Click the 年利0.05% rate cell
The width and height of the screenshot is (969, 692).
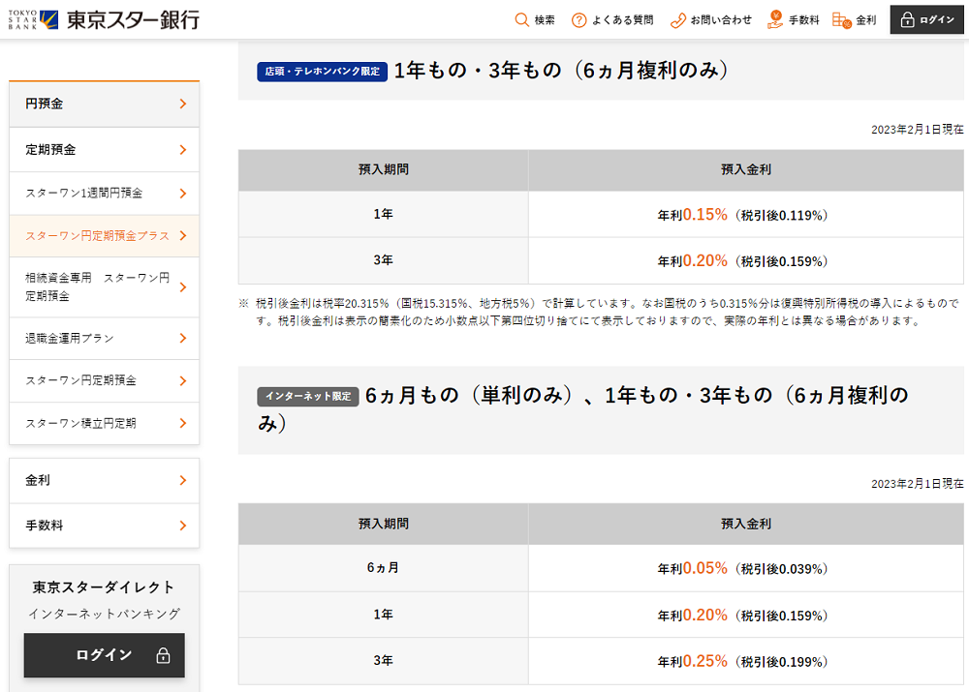pyautogui.click(x=746, y=568)
